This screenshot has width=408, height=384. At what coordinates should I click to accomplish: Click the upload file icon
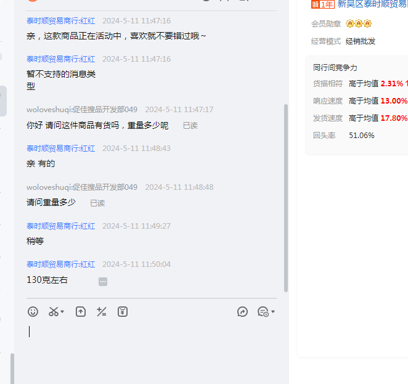click(x=81, y=312)
